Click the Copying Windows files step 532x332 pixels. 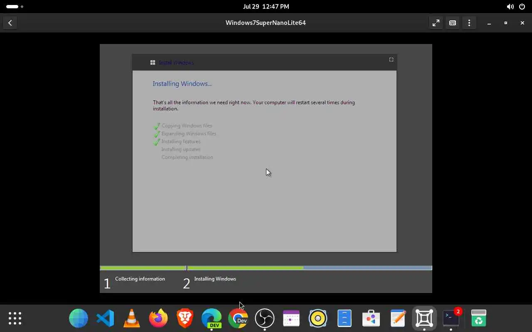coord(187,126)
